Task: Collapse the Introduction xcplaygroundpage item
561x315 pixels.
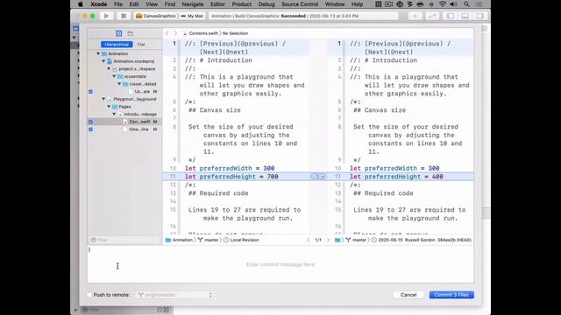Action: tap(114, 115)
